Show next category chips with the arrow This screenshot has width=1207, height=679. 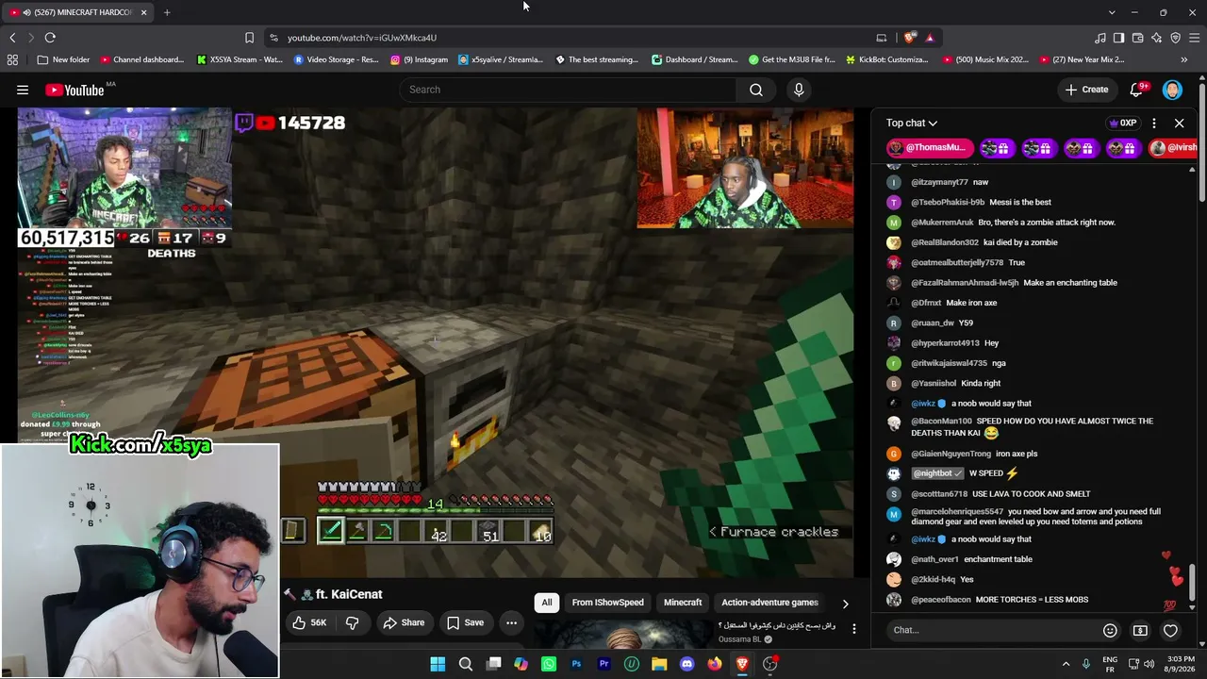pos(845,604)
